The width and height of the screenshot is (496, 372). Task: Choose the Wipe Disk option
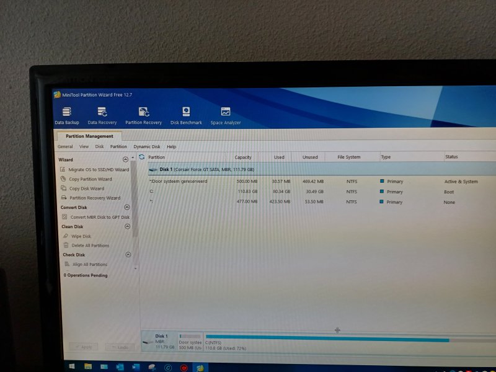point(81,236)
